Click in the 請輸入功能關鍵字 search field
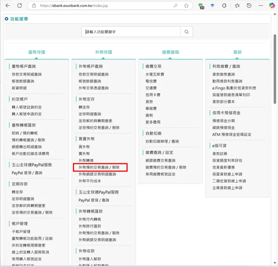The image size is (278, 267). (131, 32)
